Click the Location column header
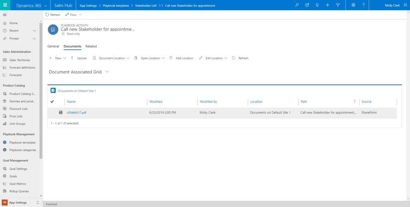This screenshot has width=410, height=207. [x=256, y=102]
